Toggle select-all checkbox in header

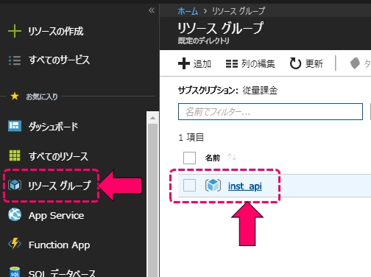click(189, 158)
